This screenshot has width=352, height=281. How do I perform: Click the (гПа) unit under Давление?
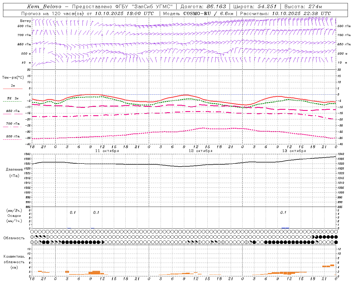pos(14,176)
